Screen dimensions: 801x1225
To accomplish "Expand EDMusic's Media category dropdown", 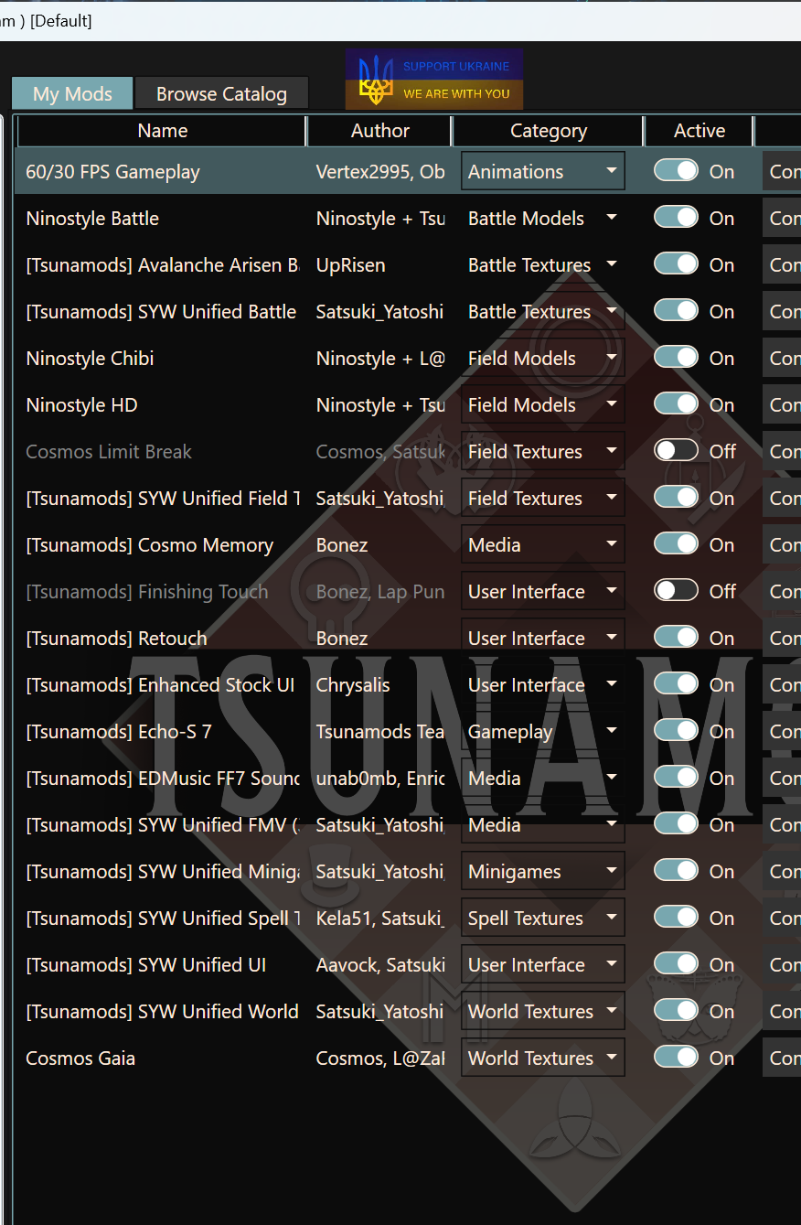I will pos(543,778).
